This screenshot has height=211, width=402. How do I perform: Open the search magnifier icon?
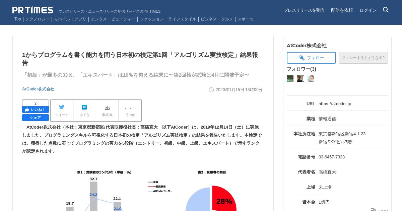point(386,10)
